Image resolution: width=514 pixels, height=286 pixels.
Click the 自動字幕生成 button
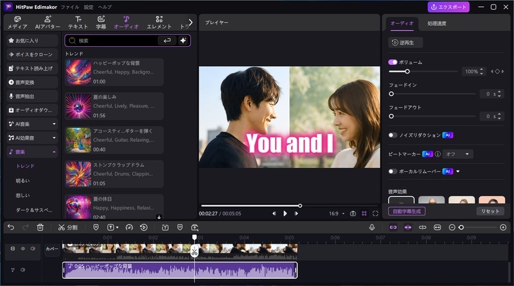(x=407, y=212)
